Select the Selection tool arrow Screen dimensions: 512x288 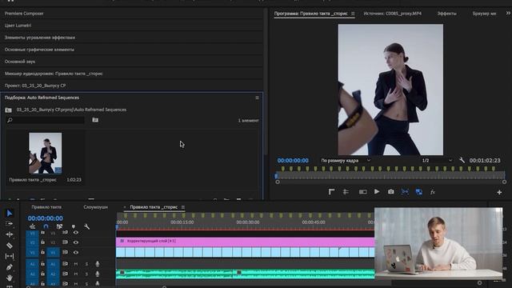pyautogui.click(x=10, y=214)
